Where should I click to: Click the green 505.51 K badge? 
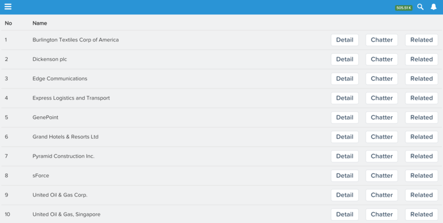[404, 8]
